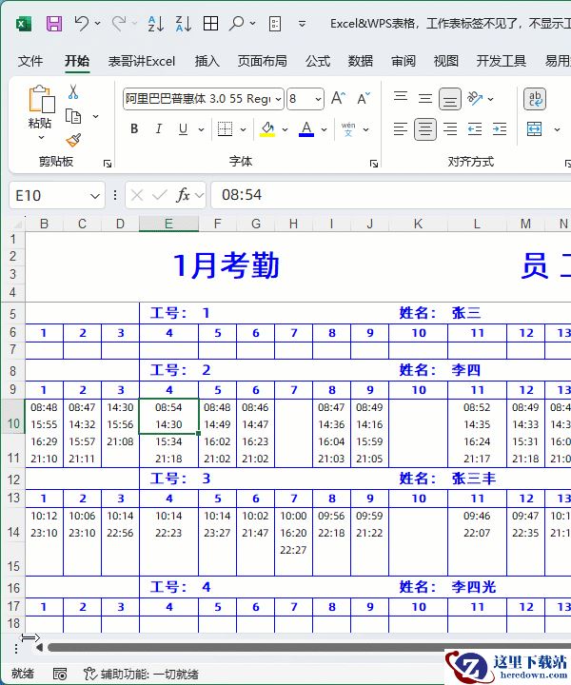571x685 pixels.
Task: Open the borders dropdown arrow
Action: 243,129
